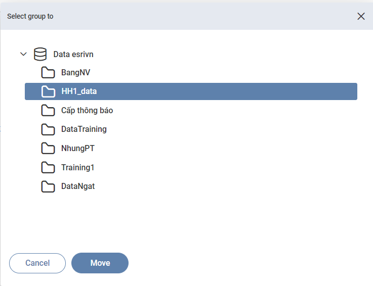Select the DataNgat group label

tap(78, 186)
